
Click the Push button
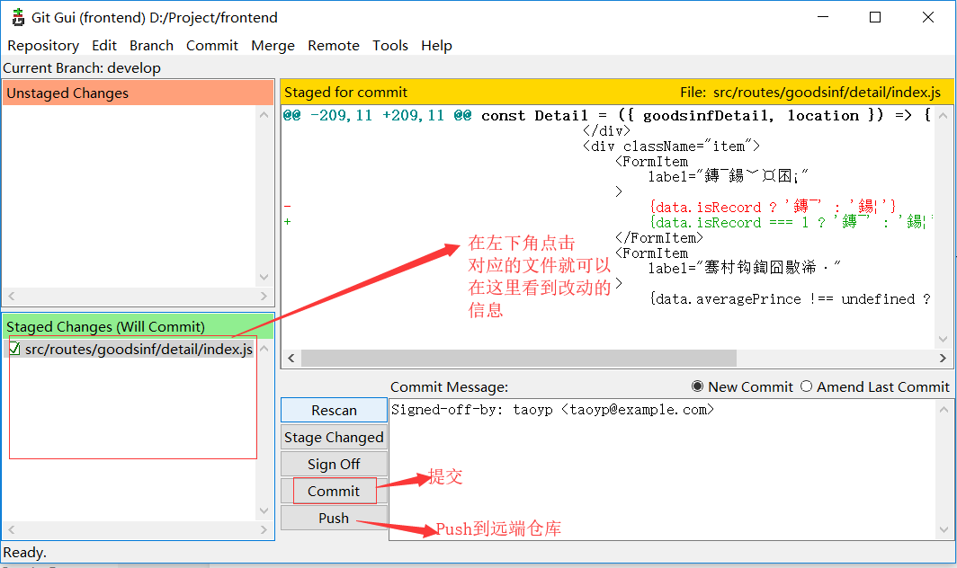pyautogui.click(x=334, y=518)
